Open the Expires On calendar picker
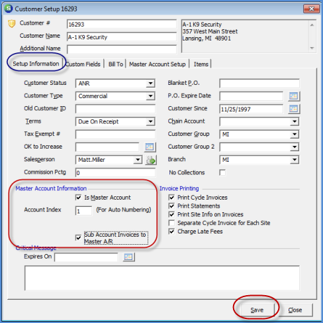323x323 pixels. point(128,257)
